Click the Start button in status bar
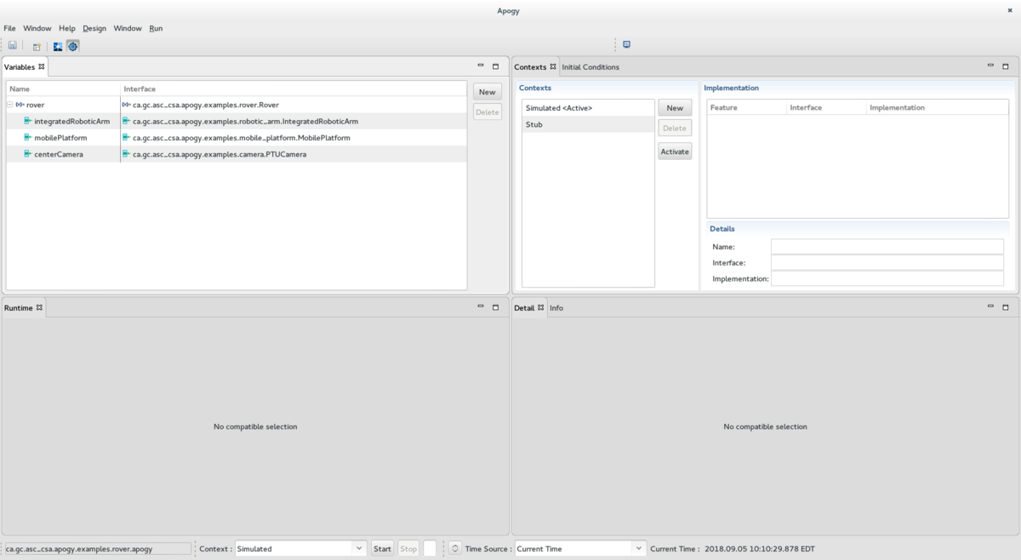 click(382, 548)
